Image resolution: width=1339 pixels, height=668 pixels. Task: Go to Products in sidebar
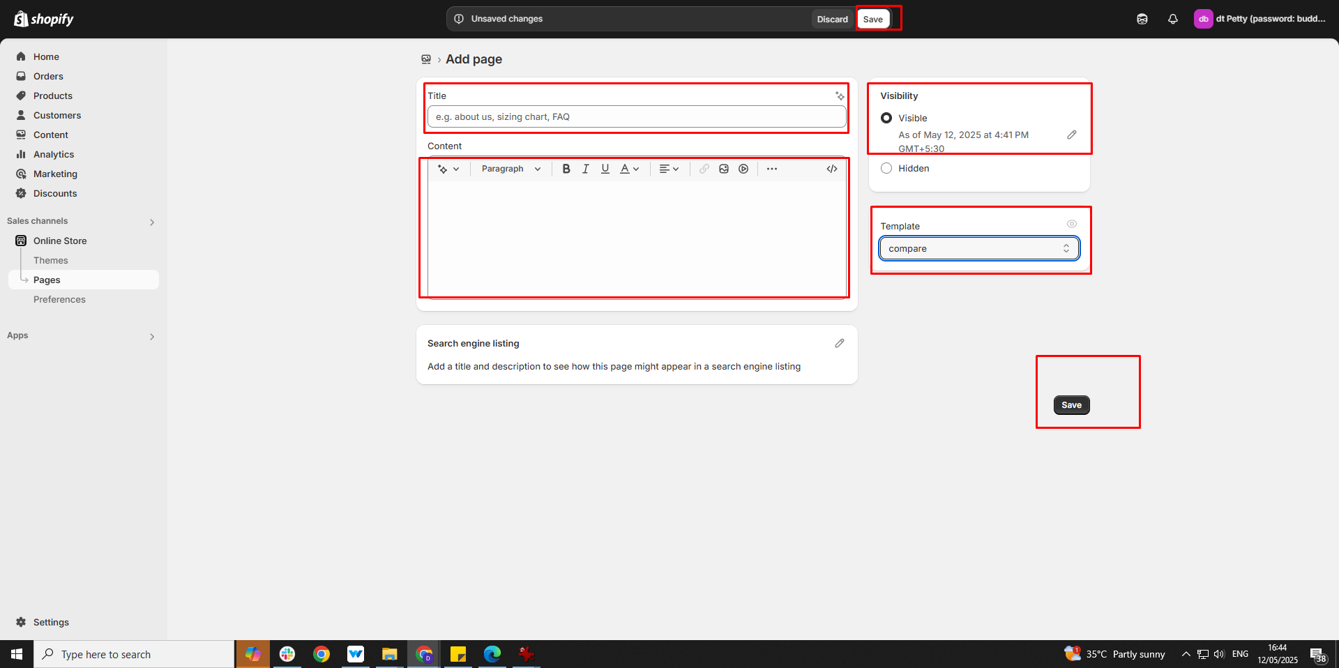pyautogui.click(x=52, y=96)
